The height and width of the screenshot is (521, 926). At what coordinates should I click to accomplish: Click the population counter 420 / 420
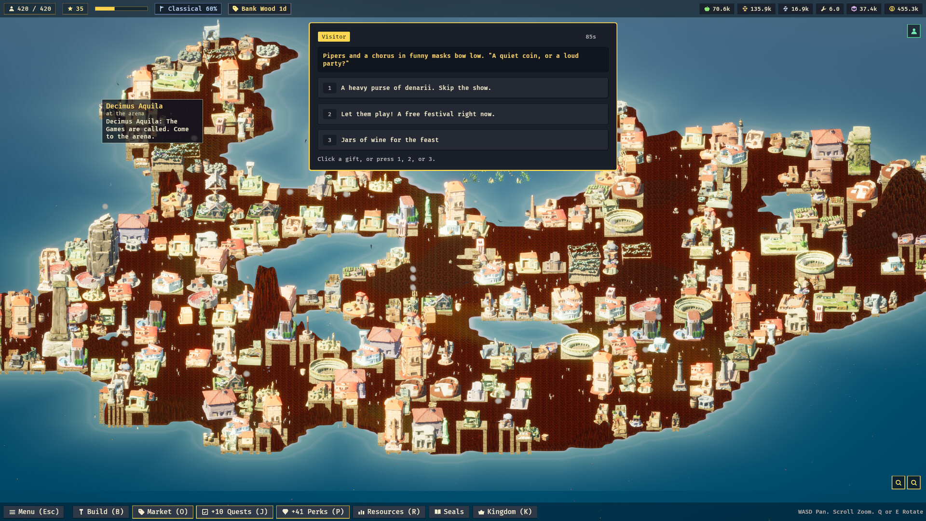click(x=30, y=9)
